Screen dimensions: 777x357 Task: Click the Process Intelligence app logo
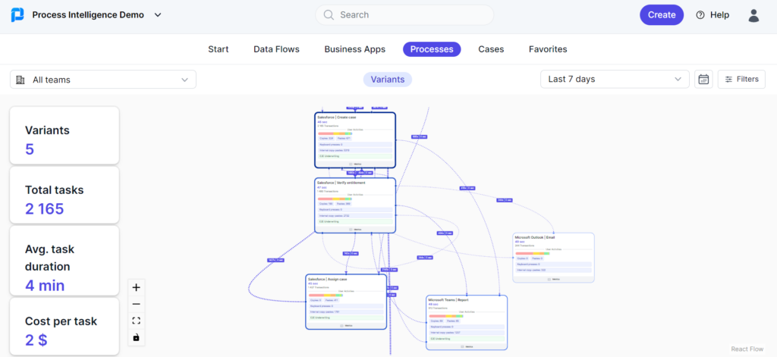(x=17, y=15)
